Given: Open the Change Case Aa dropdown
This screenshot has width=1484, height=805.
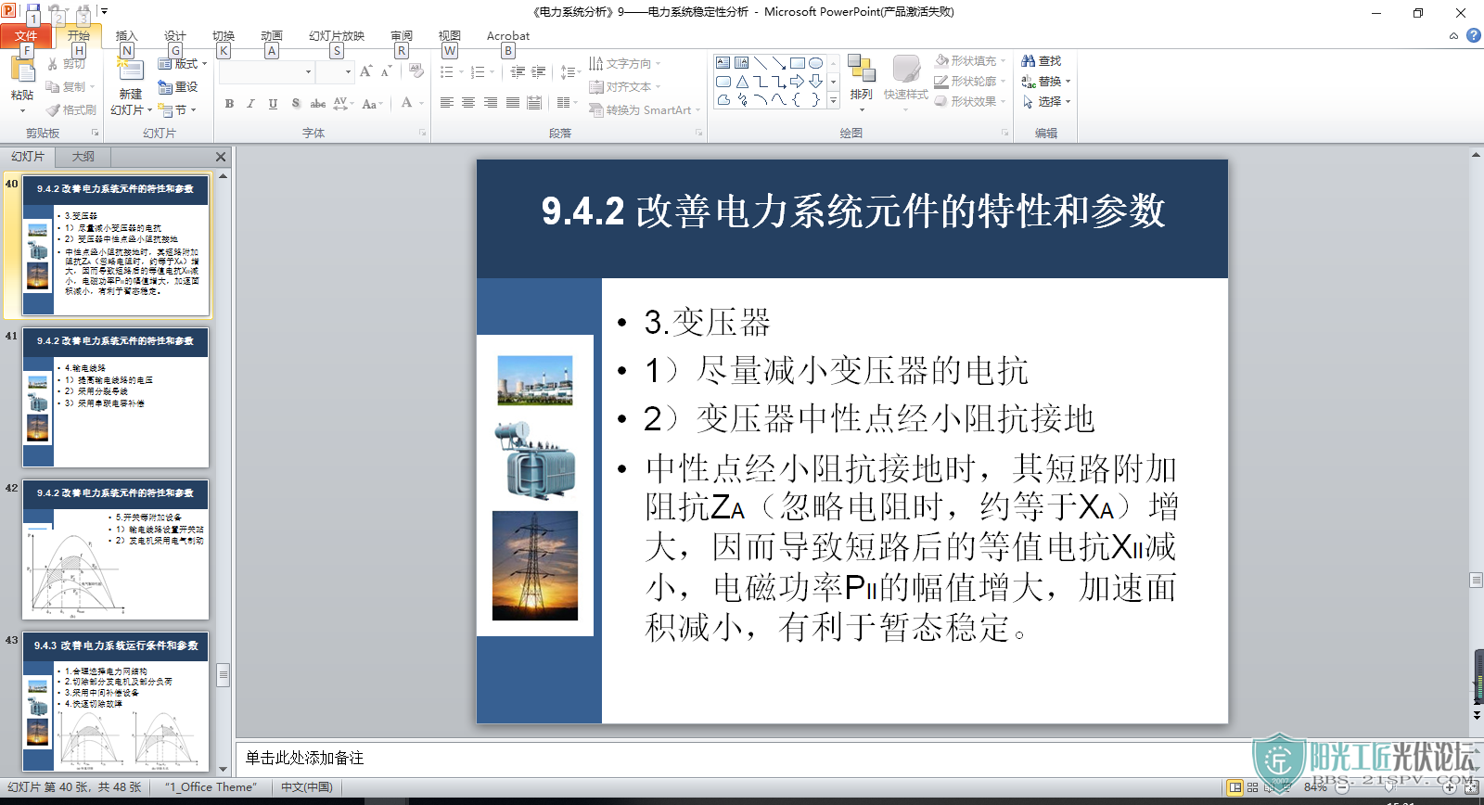Looking at the screenshot, I should click(372, 103).
